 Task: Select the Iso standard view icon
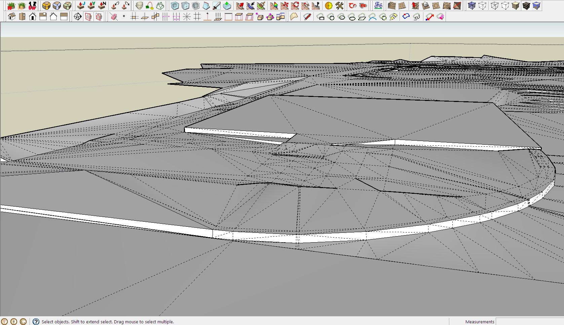(x=12, y=16)
